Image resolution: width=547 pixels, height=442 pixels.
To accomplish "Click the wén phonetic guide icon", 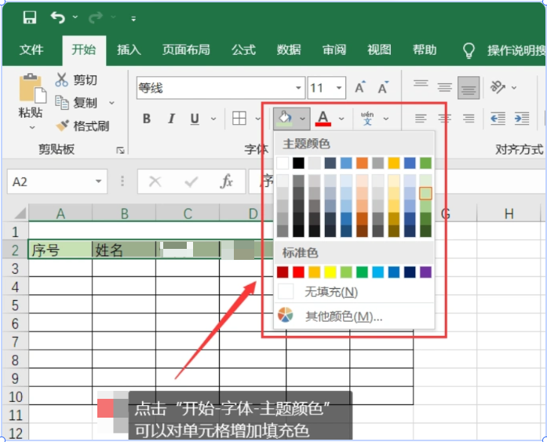I will tap(367, 119).
